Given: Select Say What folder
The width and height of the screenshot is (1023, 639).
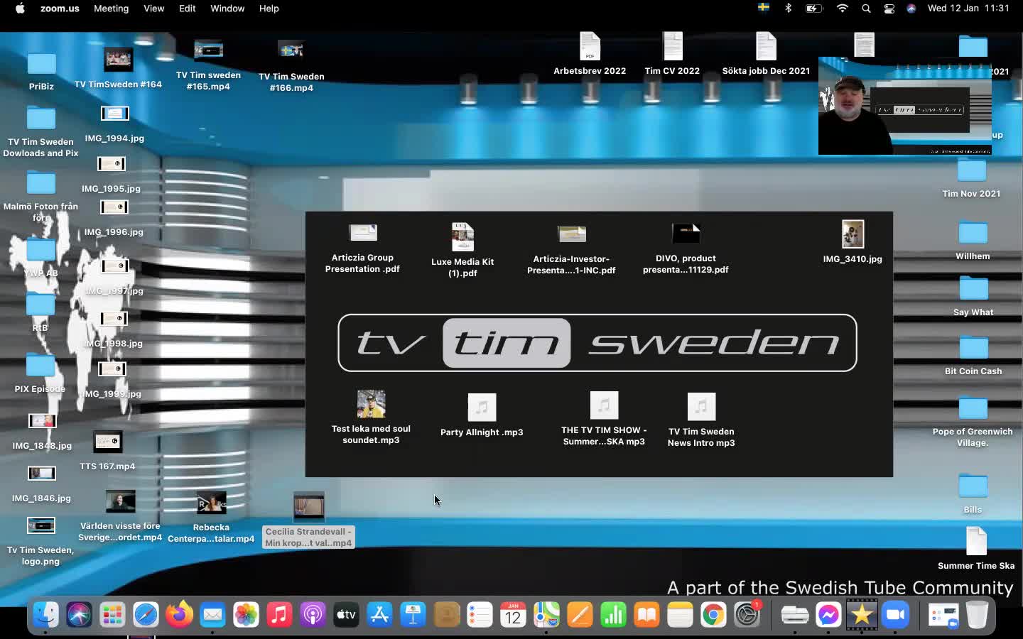Looking at the screenshot, I should coord(973,297).
